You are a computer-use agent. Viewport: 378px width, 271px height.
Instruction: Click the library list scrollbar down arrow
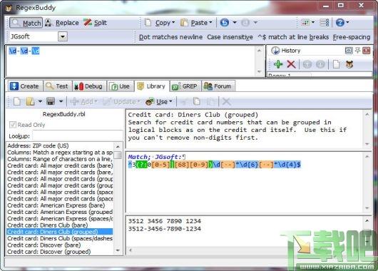tap(118, 251)
